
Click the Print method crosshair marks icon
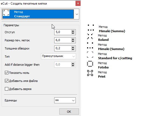(x=90, y=73)
